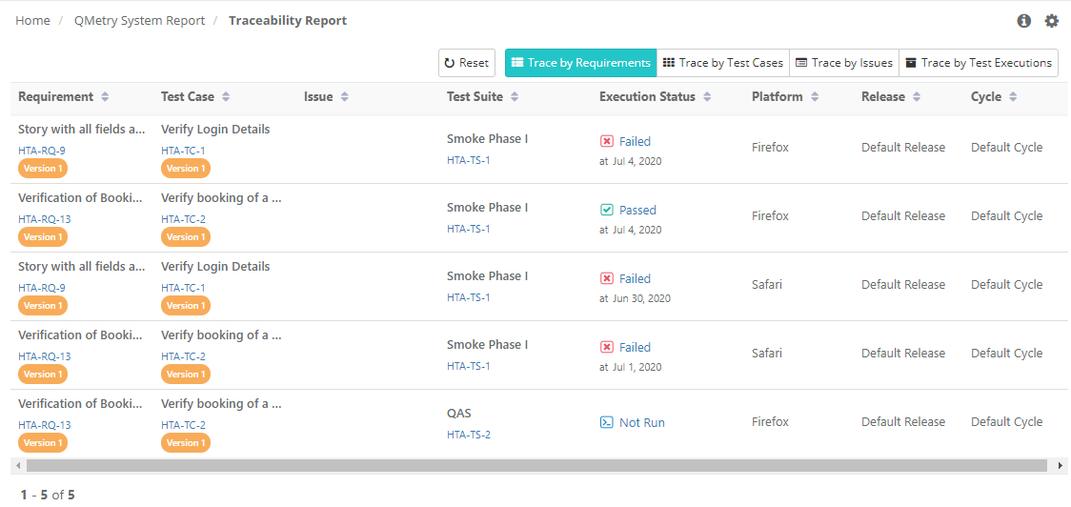Click the horizontal scrollbar right arrow
This screenshot has width=1071, height=507.
pyautogui.click(x=1061, y=466)
